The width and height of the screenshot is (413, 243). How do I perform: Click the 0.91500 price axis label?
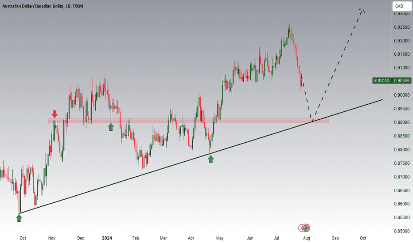pyautogui.click(x=401, y=54)
